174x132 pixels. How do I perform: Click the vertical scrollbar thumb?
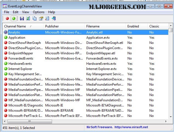170,30
